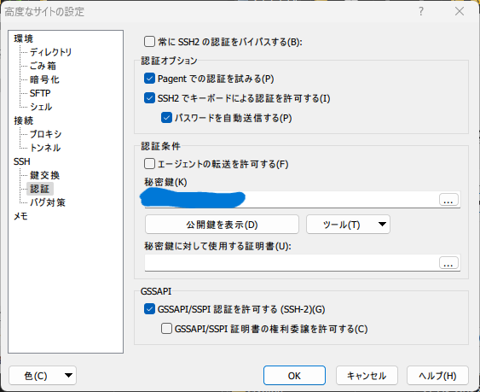
Task: Click the question mark help icon in title bar
Action: click(x=421, y=11)
